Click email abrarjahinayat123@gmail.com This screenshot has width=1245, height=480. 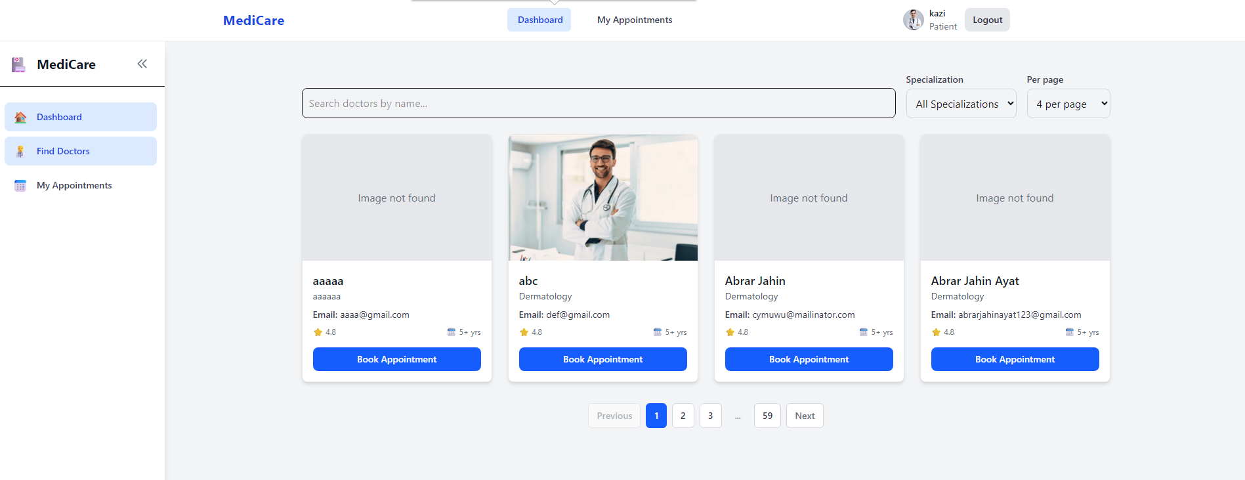point(1020,315)
